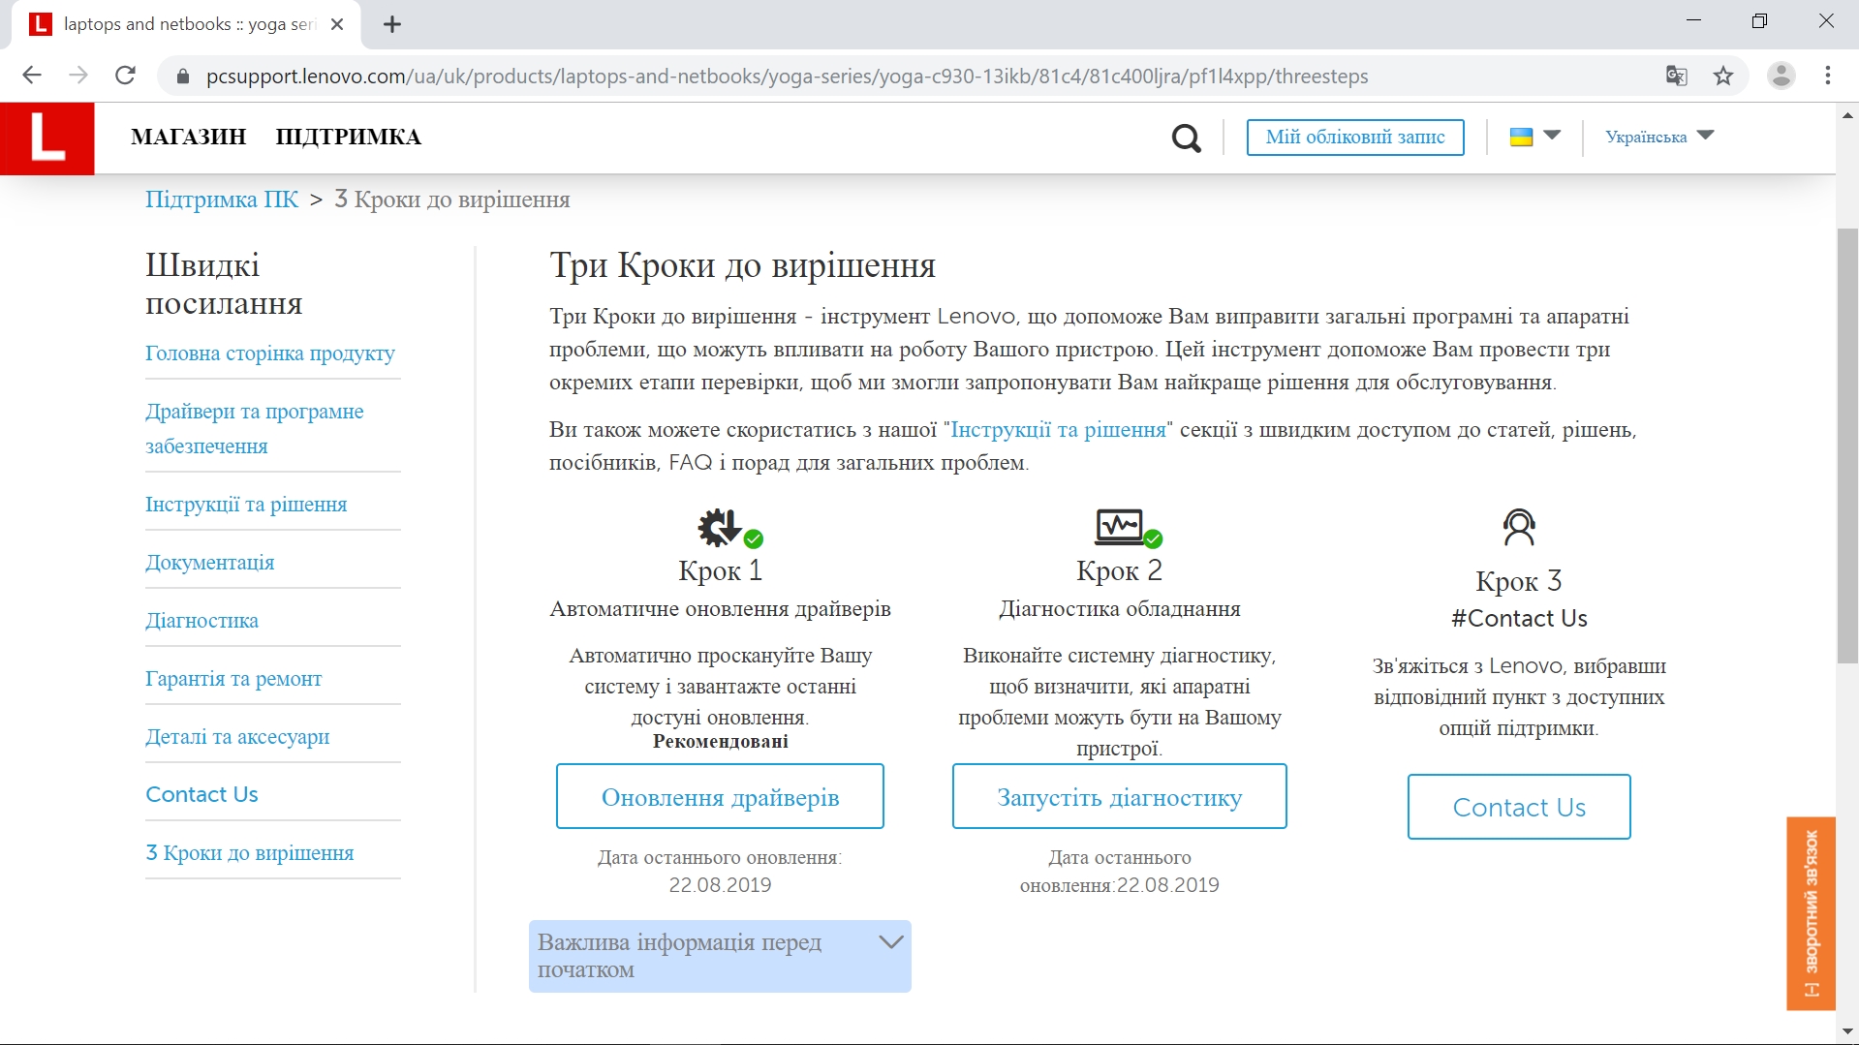Go back using the browser back arrow
Viewport: 1859px width, 1045px height.
(32, 76)
